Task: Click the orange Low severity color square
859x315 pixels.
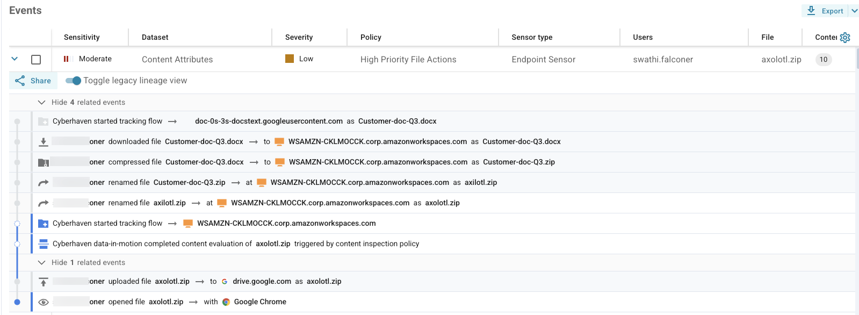Action: [290, 59]
